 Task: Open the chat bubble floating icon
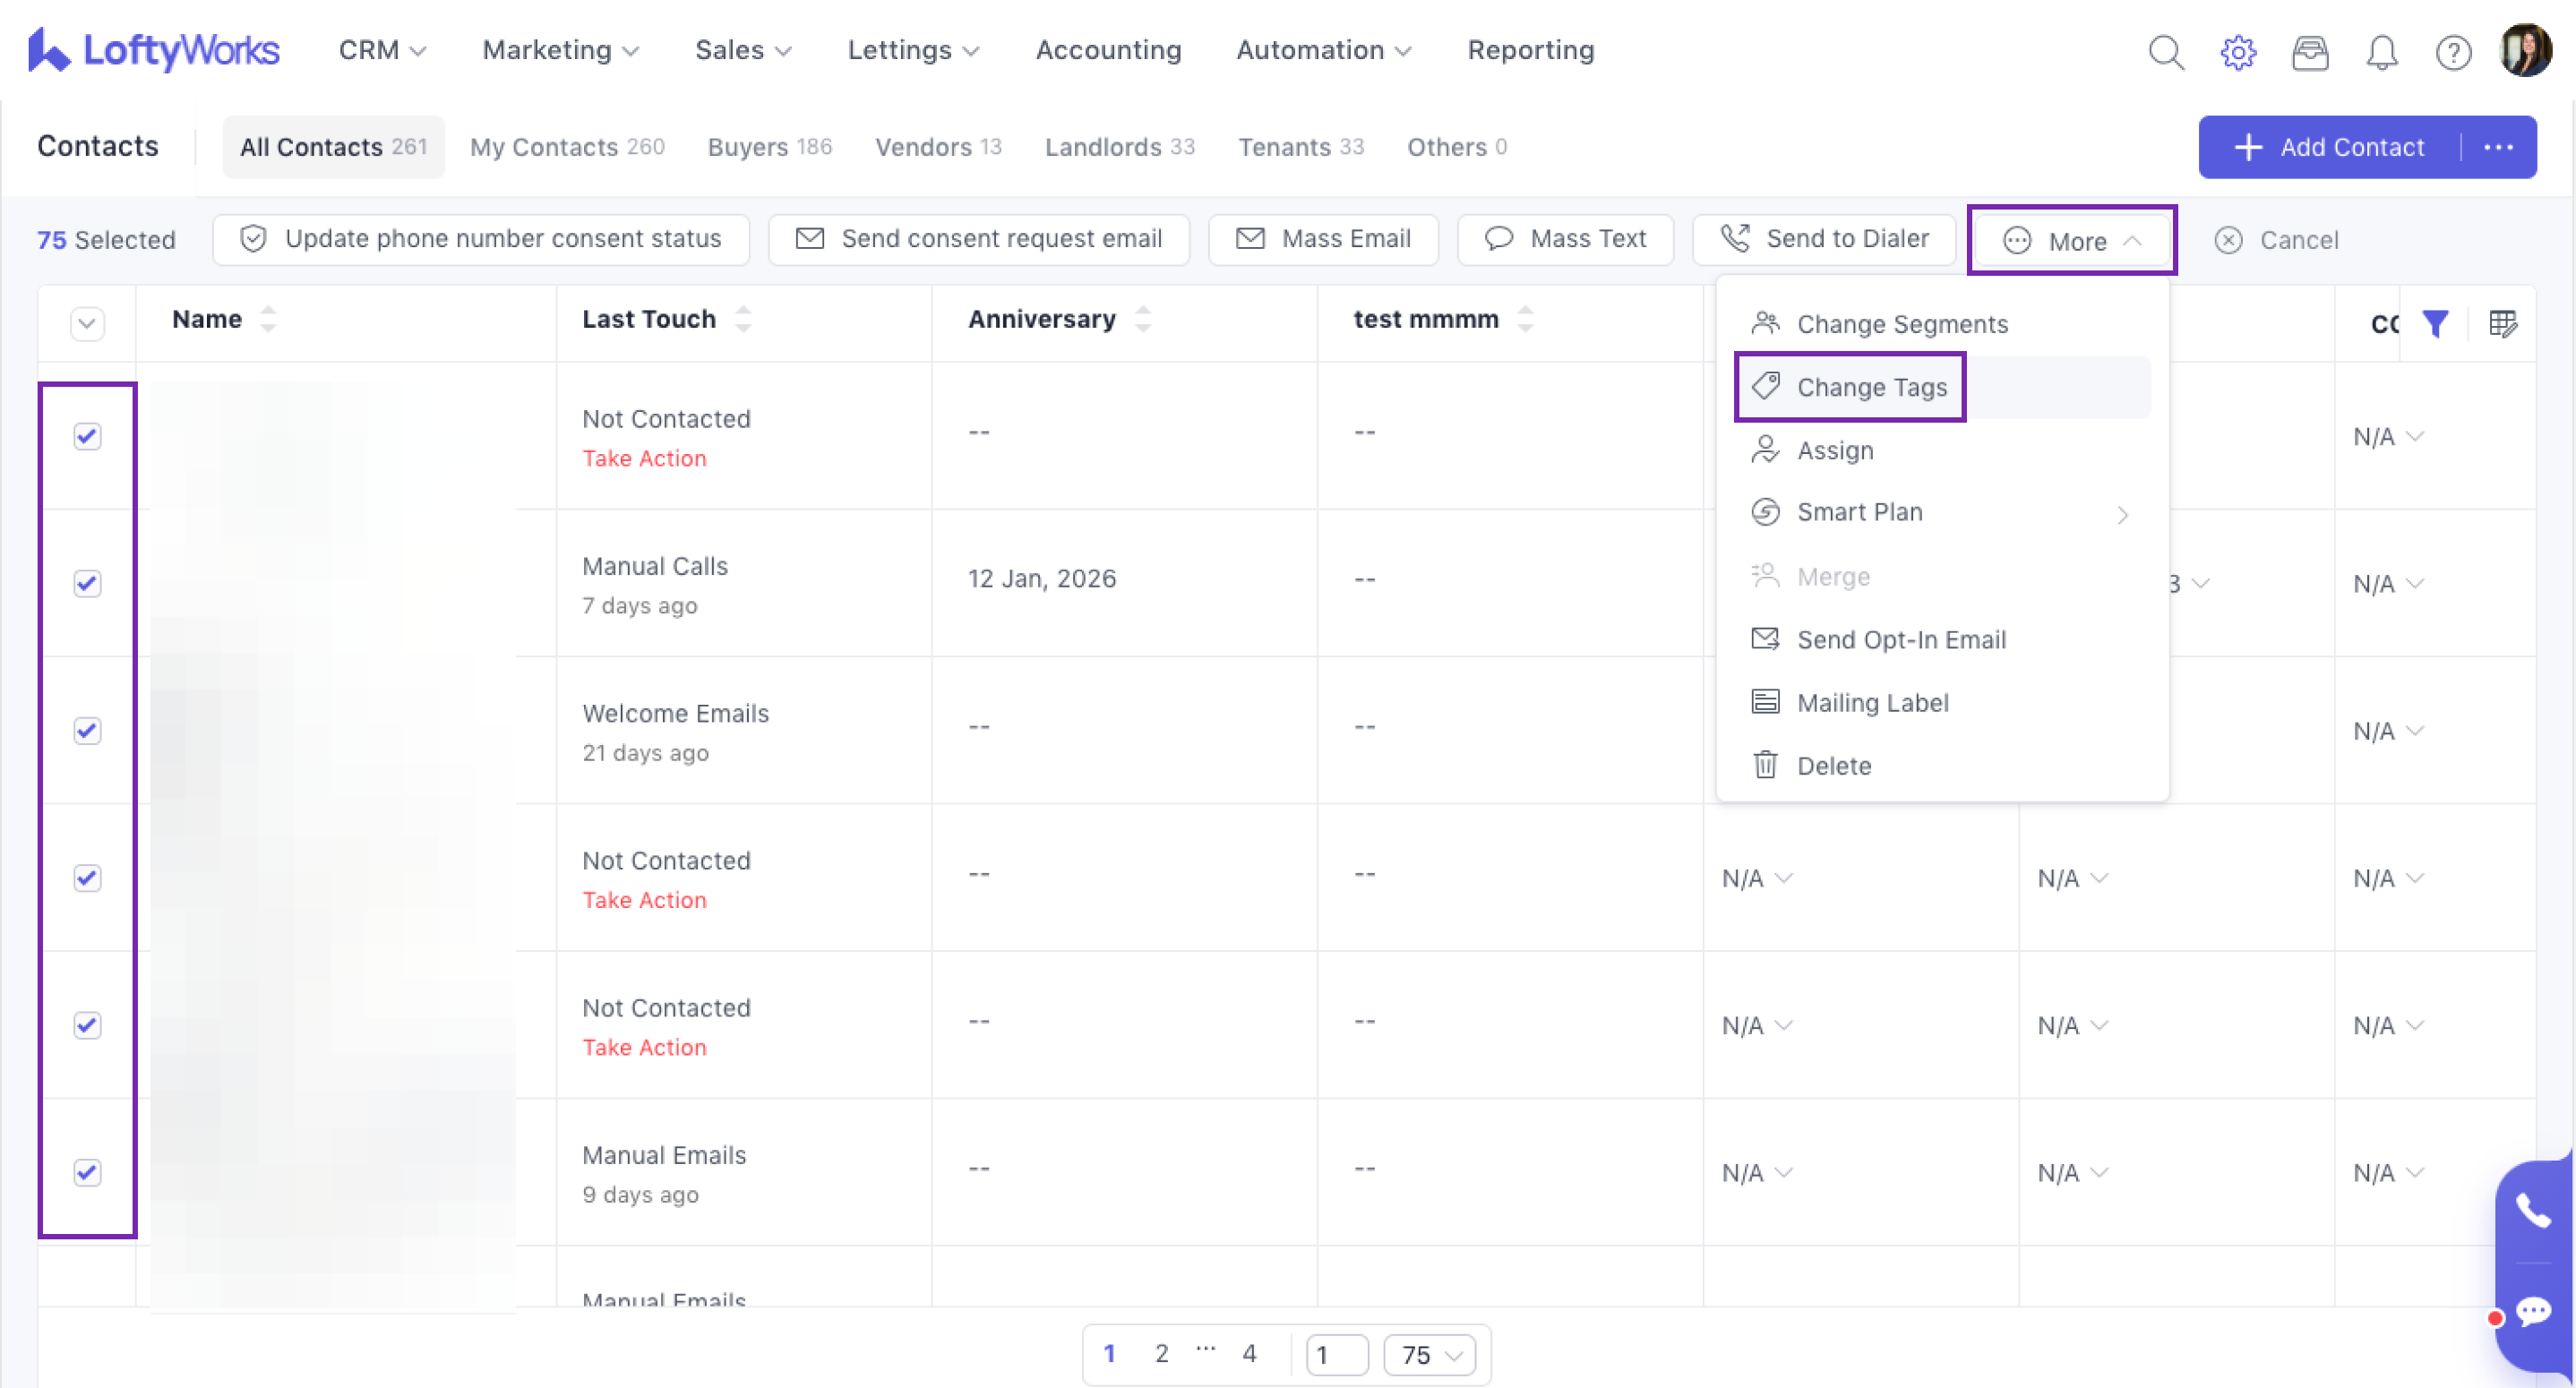2533,1310
